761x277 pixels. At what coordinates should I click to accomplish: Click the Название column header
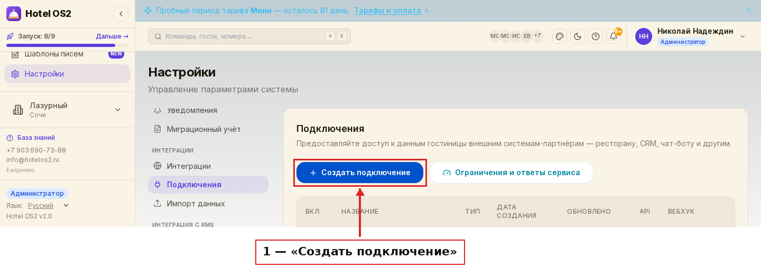point(360,212)
